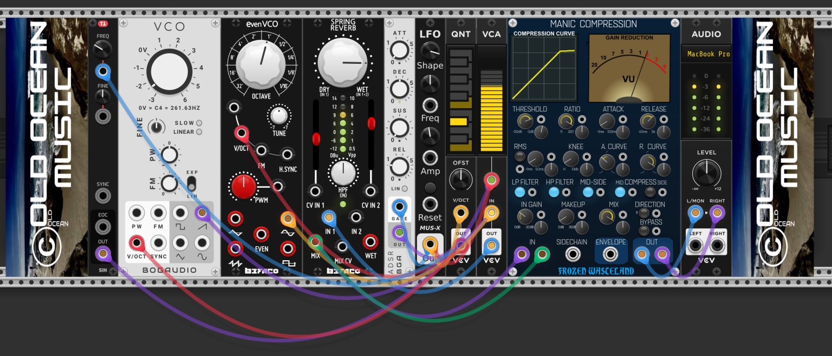Click the Audio LEVEL knob
The height and width of the screenshot is (356, 832).
pos(706,174)
